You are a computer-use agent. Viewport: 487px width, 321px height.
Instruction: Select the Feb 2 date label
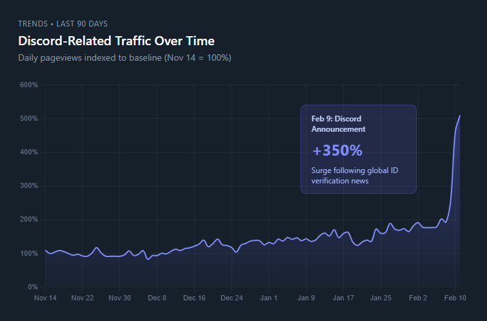[418, 298]
